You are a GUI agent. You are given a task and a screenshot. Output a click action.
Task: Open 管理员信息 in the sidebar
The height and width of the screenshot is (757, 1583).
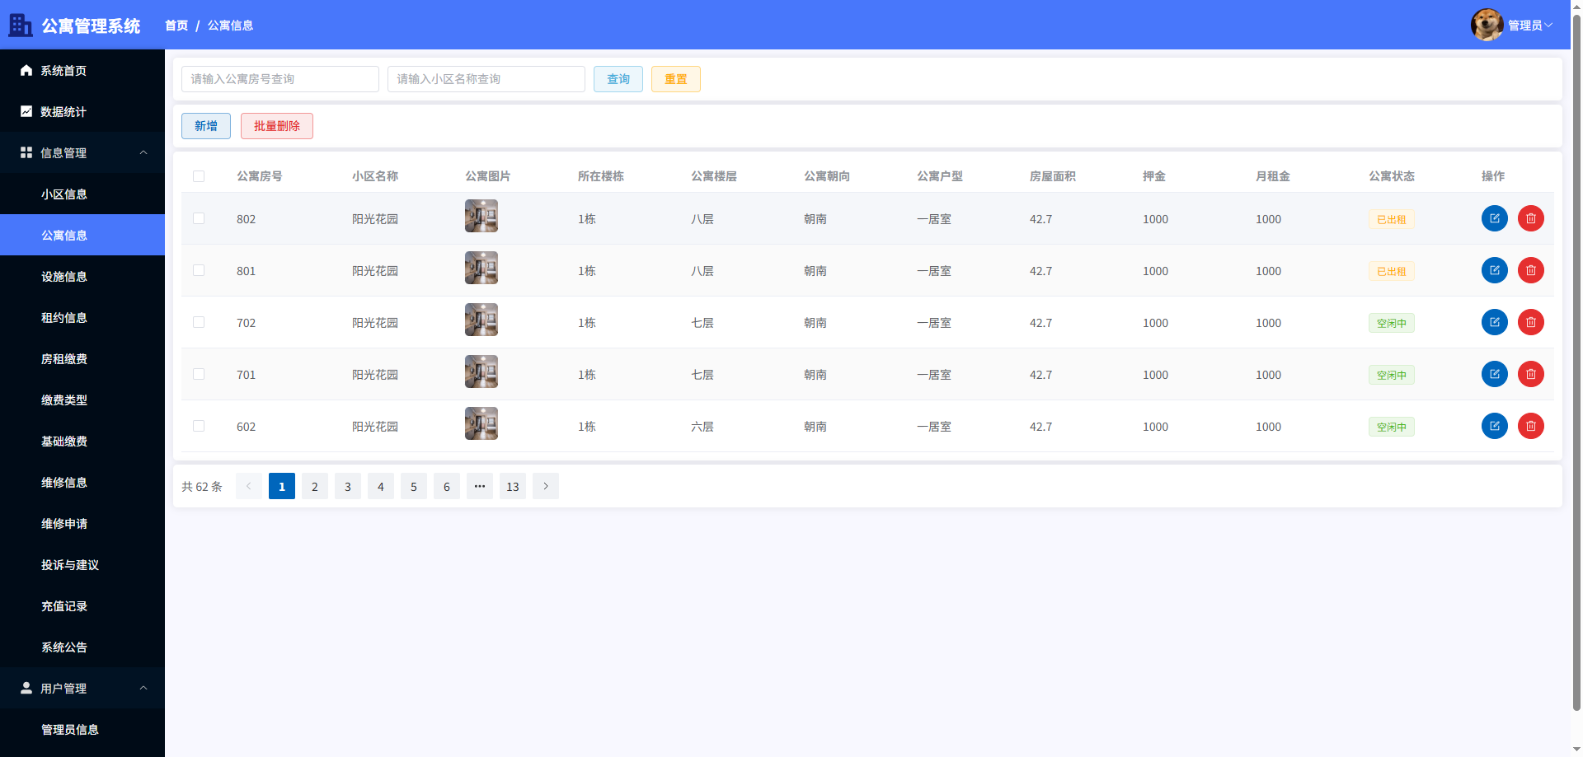pyautogui.click(x=82, y=729)
